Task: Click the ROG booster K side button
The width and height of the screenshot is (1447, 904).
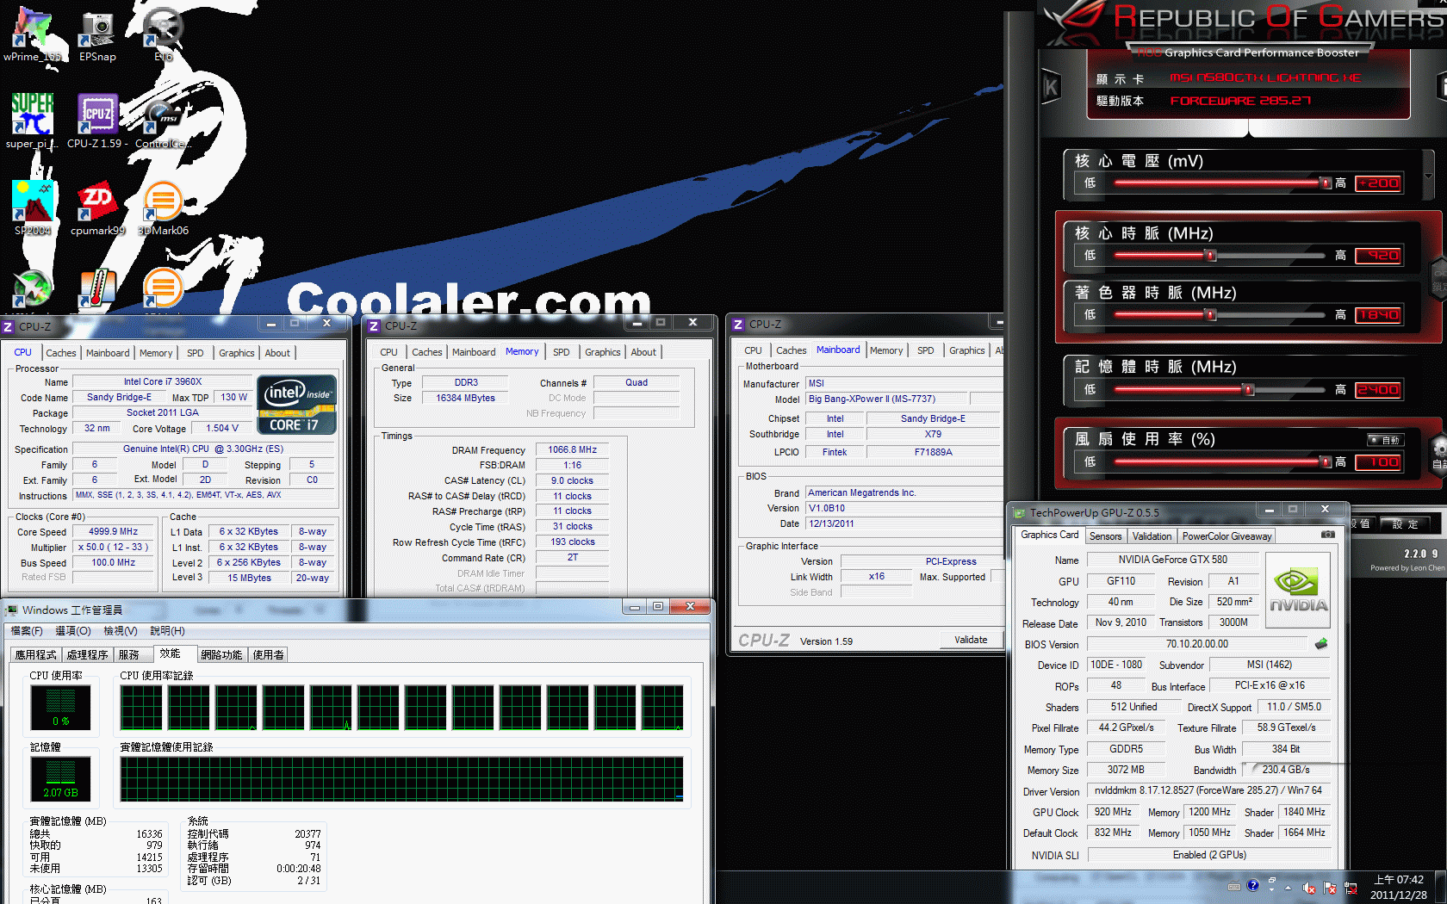Action: tap(1051, 86)
